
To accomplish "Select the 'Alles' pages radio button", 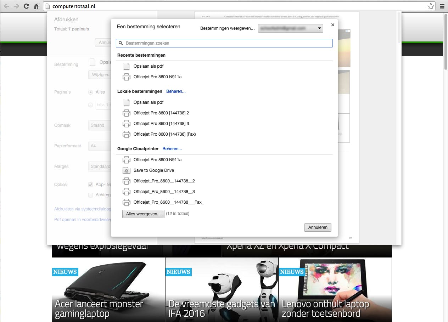I will (91, 92).
